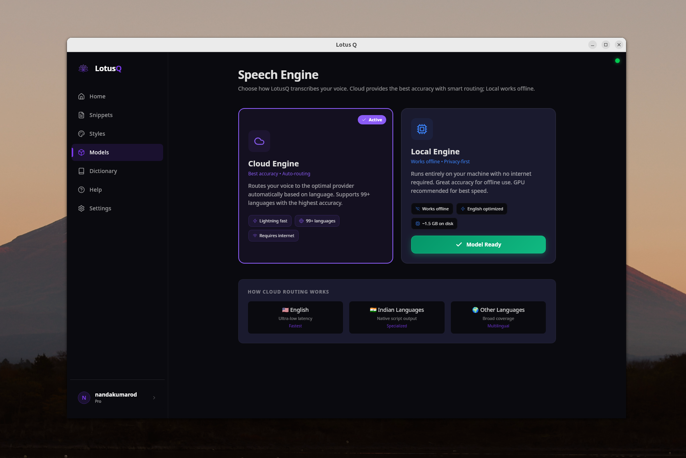Click the Local Engine chip icon
686x458 pixels.
[422, 129]
